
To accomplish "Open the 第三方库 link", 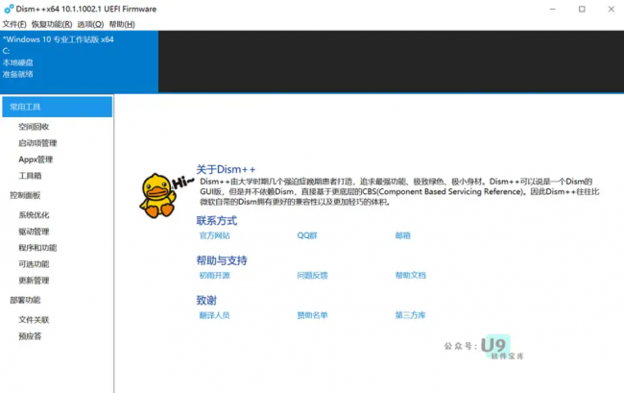I will coord(410,315).
